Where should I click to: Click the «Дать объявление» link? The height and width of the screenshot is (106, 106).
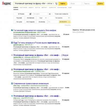(78, 32)
